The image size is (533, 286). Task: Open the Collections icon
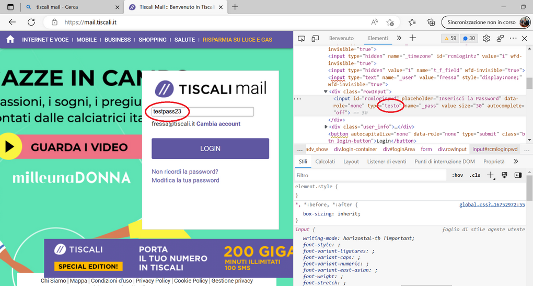coord(431,22)
